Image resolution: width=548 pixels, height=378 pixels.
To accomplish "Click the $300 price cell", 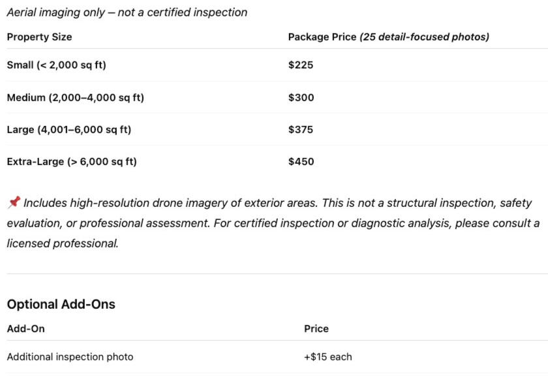I will pyautogui.click(x=301, y=98).
